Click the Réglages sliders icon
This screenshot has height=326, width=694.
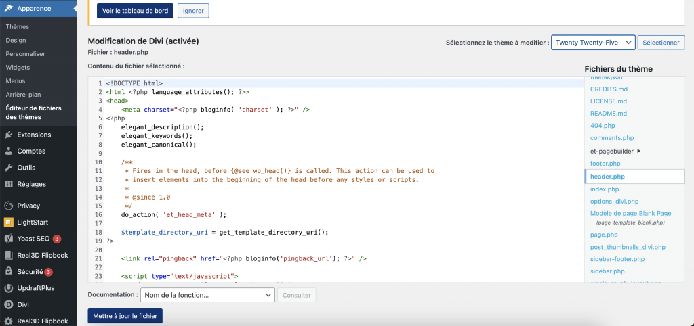[8, 184]
